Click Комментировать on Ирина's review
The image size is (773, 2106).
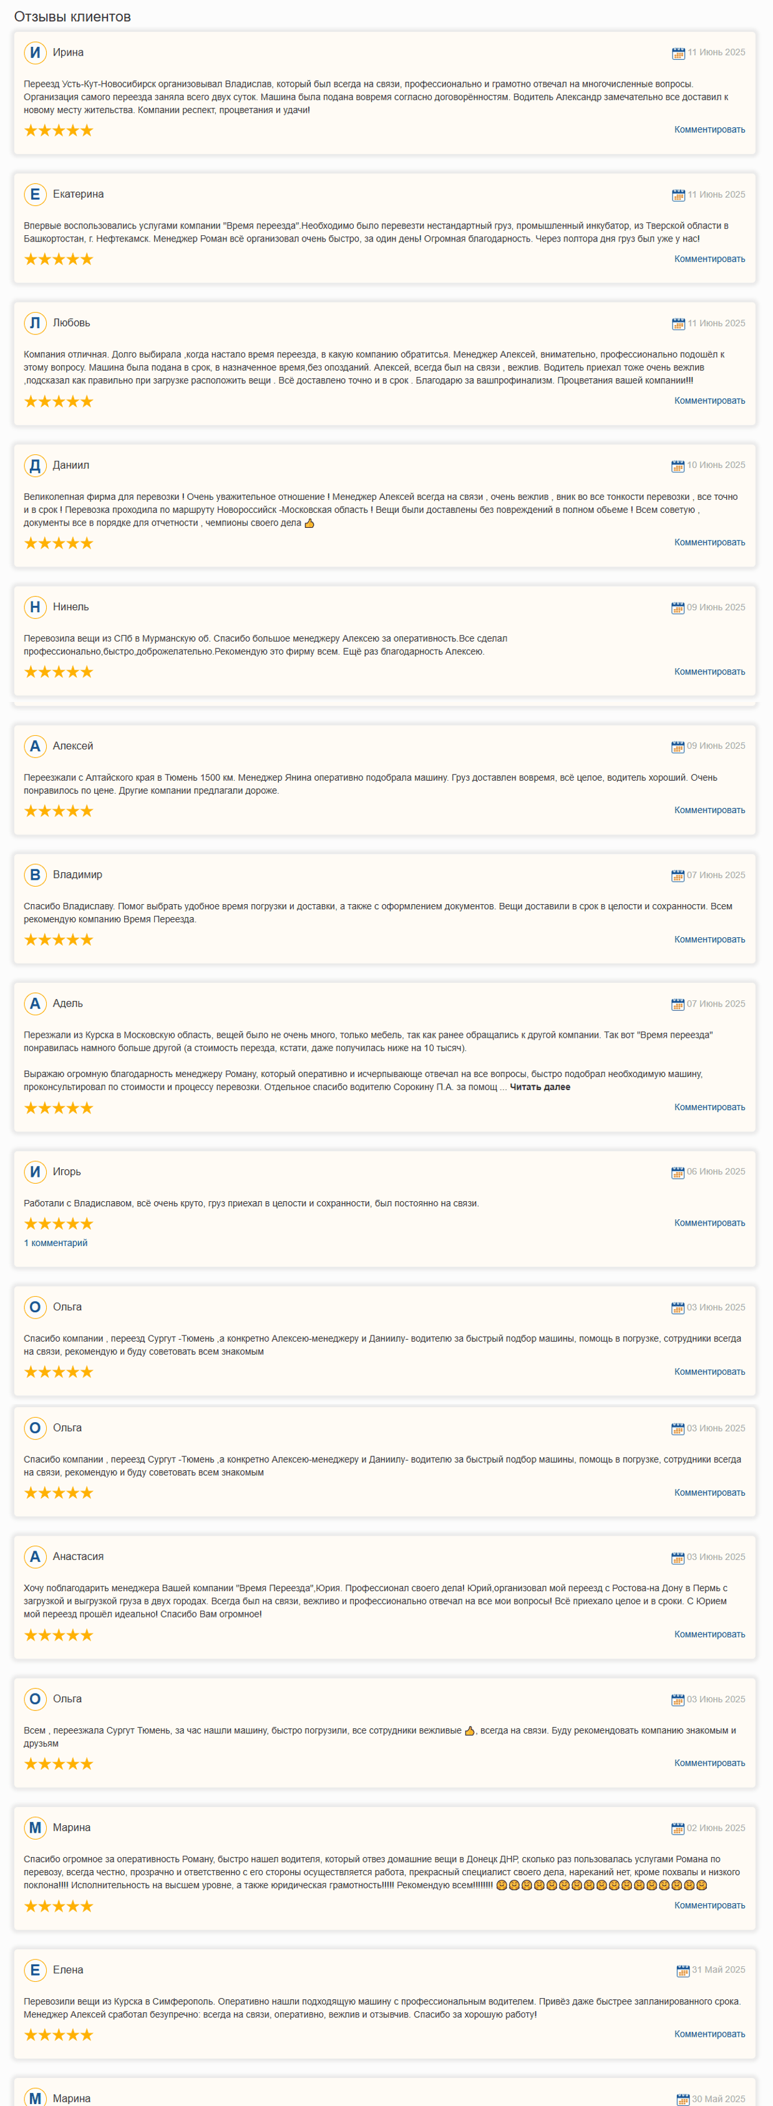click(709, 130)
